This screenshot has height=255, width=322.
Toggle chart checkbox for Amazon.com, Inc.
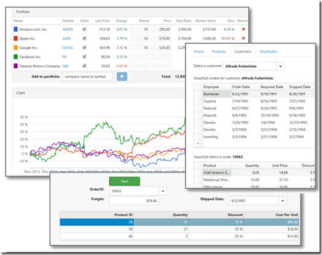coord(84,29)
